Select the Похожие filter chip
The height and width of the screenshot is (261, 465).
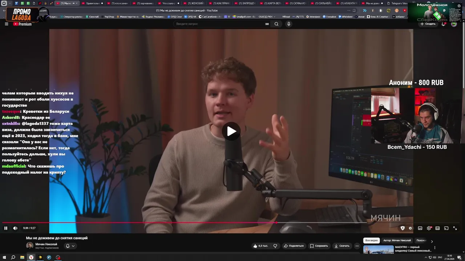coord(421,240)
